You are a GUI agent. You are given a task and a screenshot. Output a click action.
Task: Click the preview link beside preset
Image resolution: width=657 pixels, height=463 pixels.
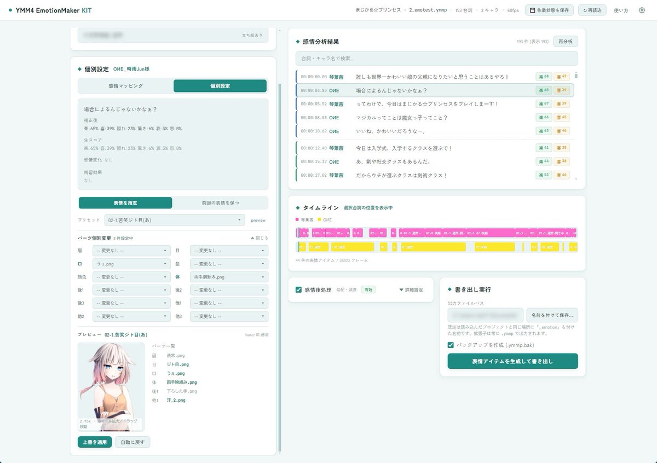click(x=258, y=221)
